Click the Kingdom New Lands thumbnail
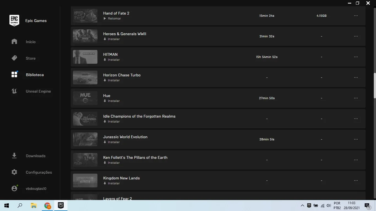The image size is (376, 211). [85, 181]
